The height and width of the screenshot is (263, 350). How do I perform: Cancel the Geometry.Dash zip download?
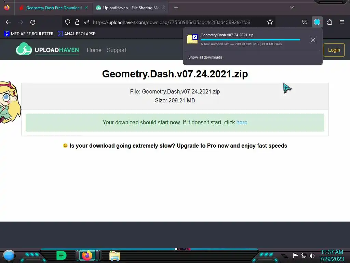click(x=313, y=40)
